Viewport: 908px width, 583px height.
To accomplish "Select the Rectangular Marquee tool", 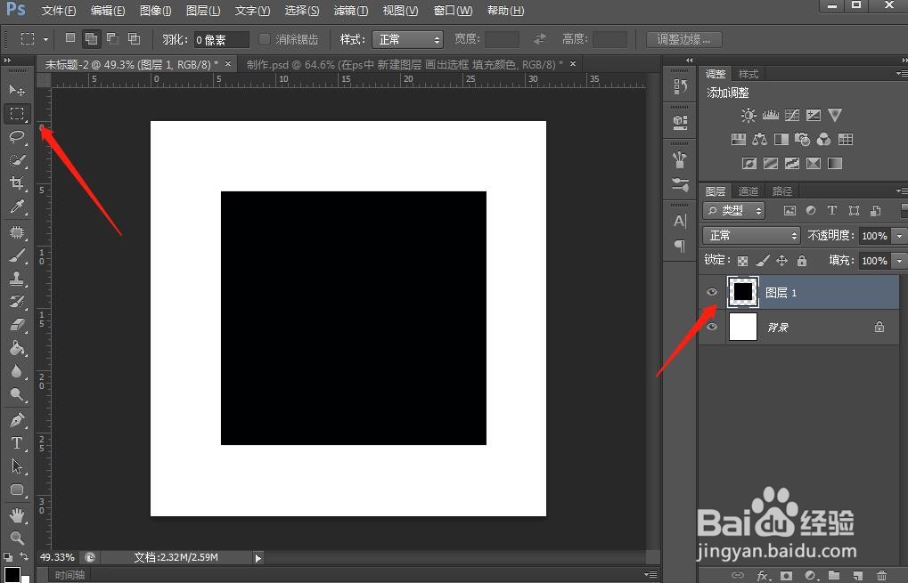I will pos(17,113).
